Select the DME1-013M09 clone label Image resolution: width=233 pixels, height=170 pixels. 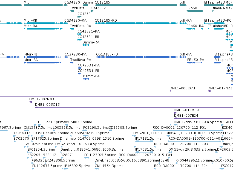click(x=186, y=110)
